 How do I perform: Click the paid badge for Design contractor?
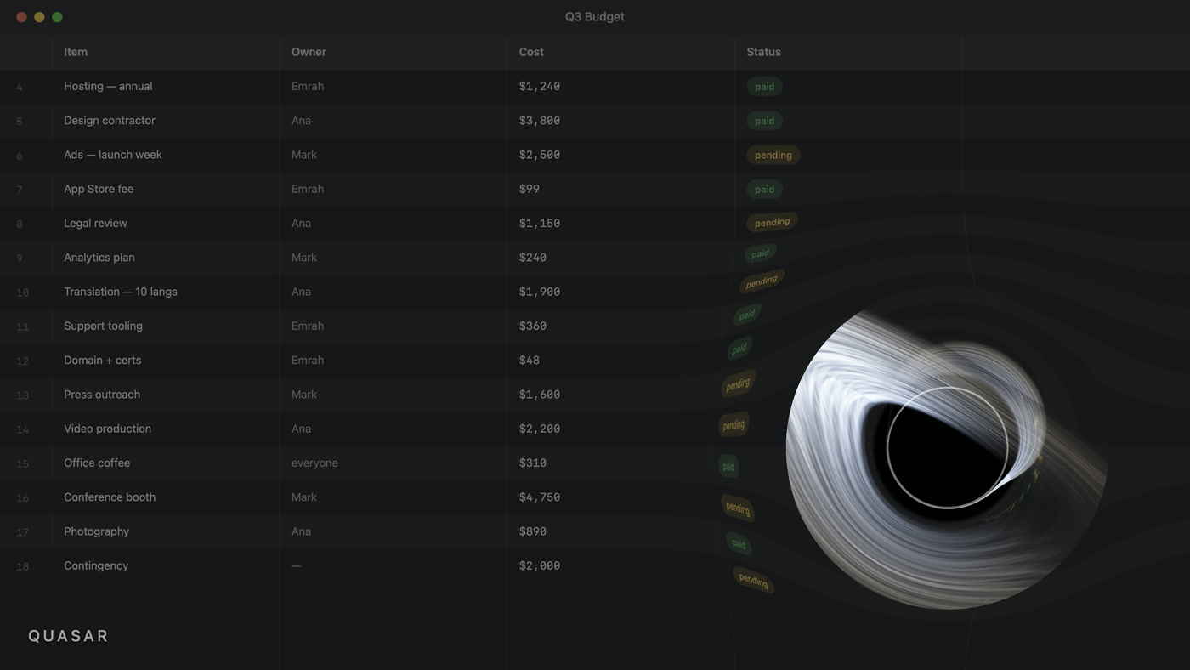tap(765, 121)
